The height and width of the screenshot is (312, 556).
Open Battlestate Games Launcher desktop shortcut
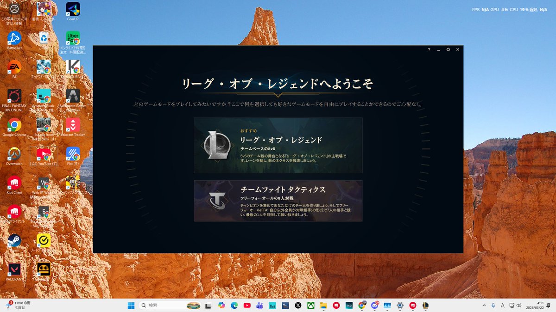tap(73, 100)
